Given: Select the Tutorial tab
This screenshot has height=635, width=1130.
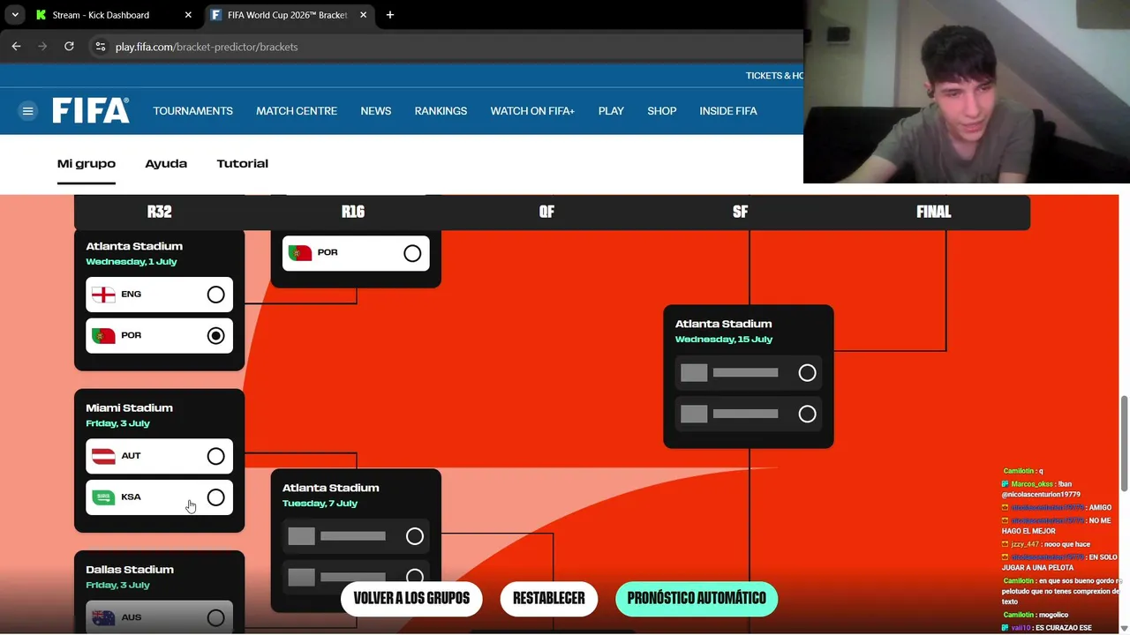Looking at the screenshot, I should click(243, 164).
